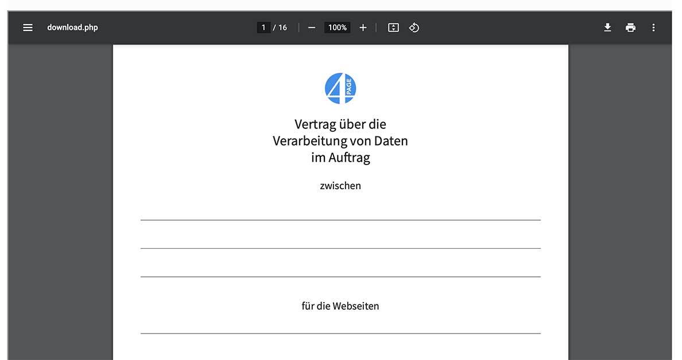Open the hamburger sidebar menu
Image resolution: width=682 pixels, height=360 pixels.
pyautogui.click(x=28, y=28)
